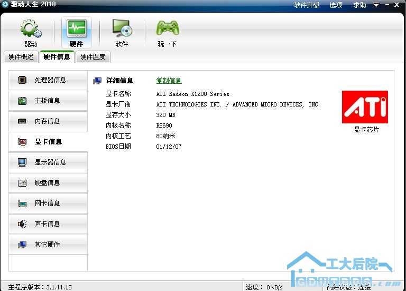
Task: Select 处理器信息 in the sidebar
Action: (x=48, y=80)
